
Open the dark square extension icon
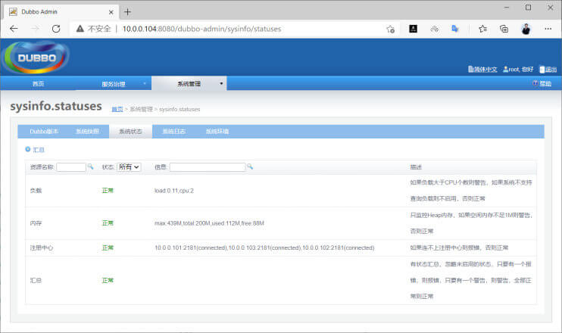click(413, 29)
